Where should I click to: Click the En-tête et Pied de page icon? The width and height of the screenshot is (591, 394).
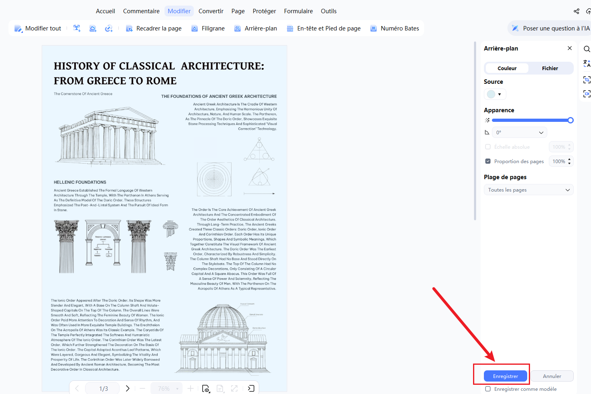tap(290, 28)
